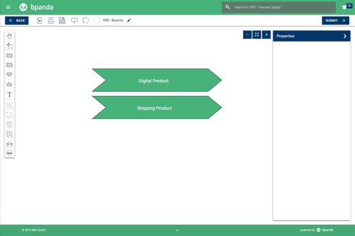Image resolution: width=355 pixels, height=236 pixels.
Task: Undo the last action
Action: 86,20
